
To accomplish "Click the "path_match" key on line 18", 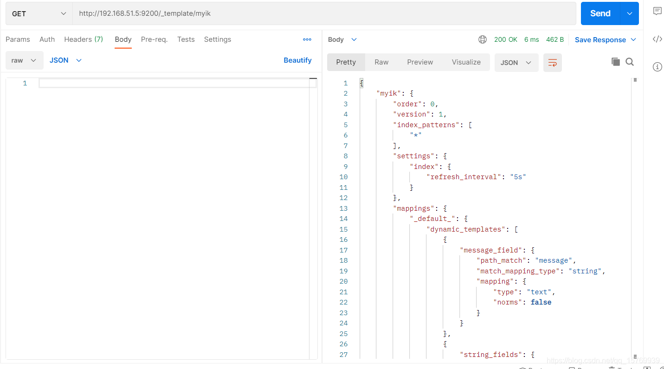I will point(502,260).
